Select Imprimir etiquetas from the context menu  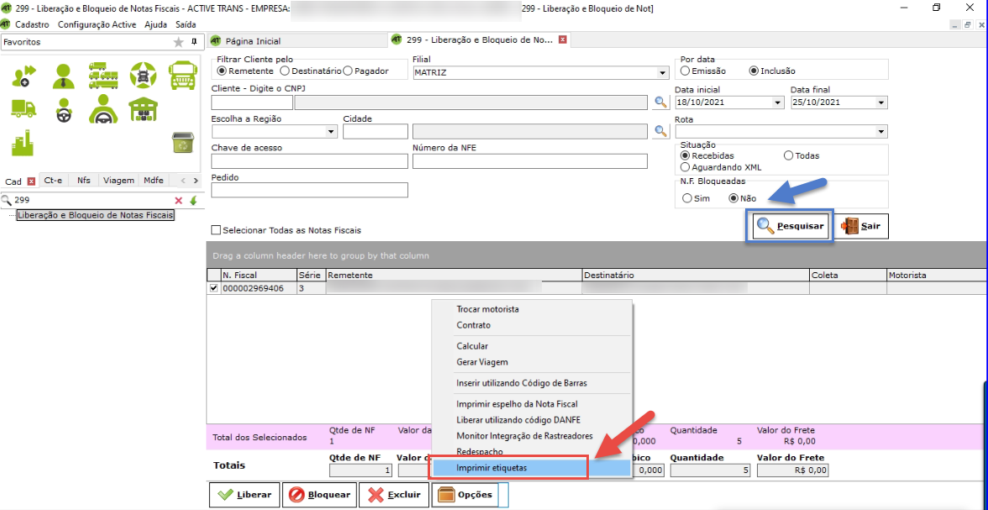coord(508,468)
